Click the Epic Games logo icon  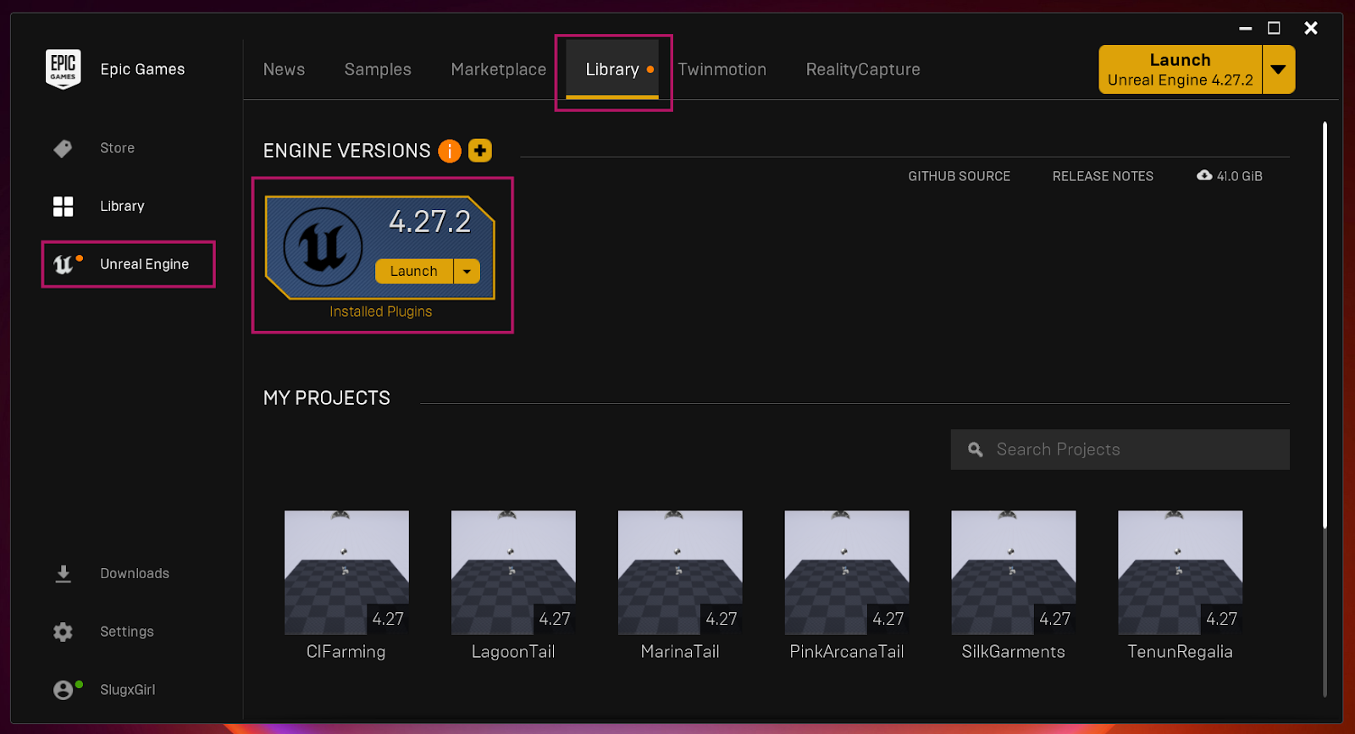point(63,69)
